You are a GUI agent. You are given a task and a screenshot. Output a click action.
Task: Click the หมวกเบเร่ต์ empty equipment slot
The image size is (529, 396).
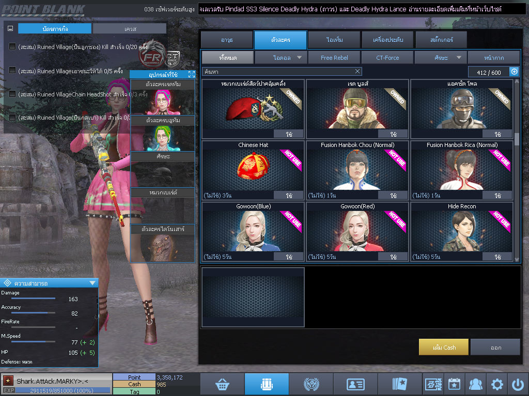tap(163, 210)
